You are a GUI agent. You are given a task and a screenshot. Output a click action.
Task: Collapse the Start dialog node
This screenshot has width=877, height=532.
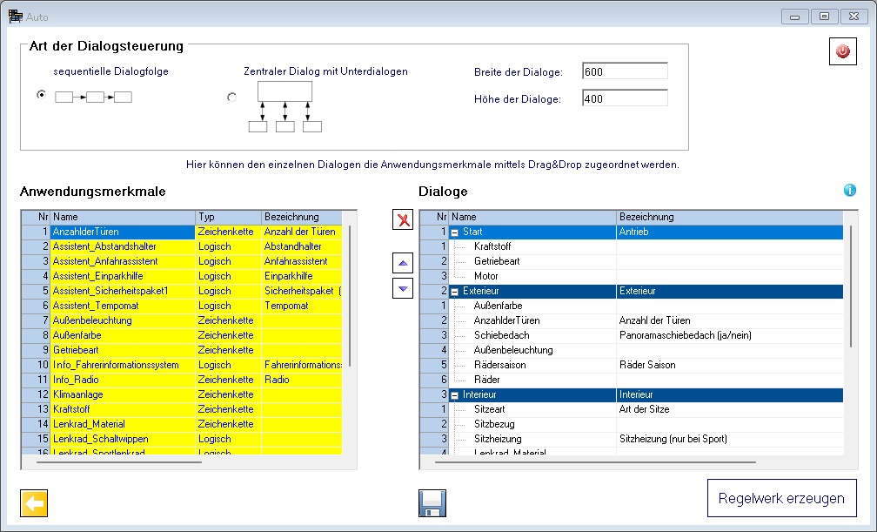click(454, 232)
